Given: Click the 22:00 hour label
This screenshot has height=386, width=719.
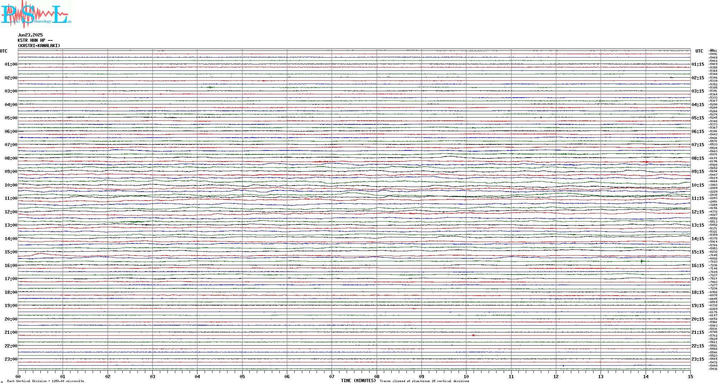Looking at the screenshot, I should pyautogui.click(x=11, y=346).
